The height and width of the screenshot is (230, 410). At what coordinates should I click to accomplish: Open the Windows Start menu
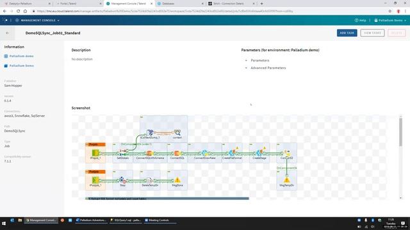[4, 224]
